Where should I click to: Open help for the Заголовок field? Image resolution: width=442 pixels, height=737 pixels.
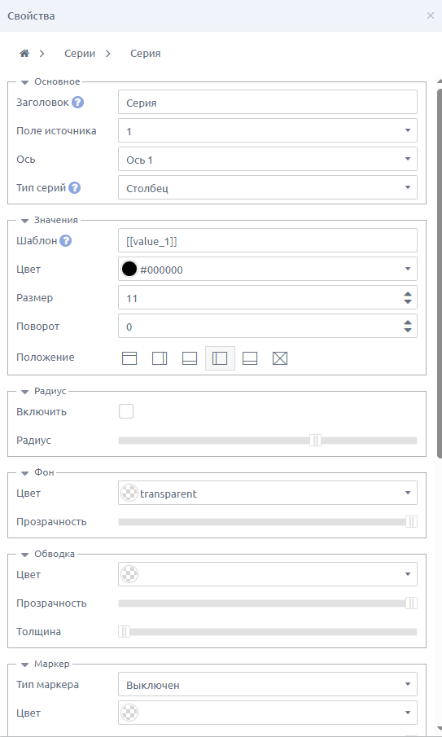[x=78, y=102]
